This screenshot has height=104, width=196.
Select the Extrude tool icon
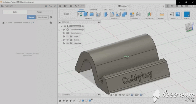click(x=86, y=14)
